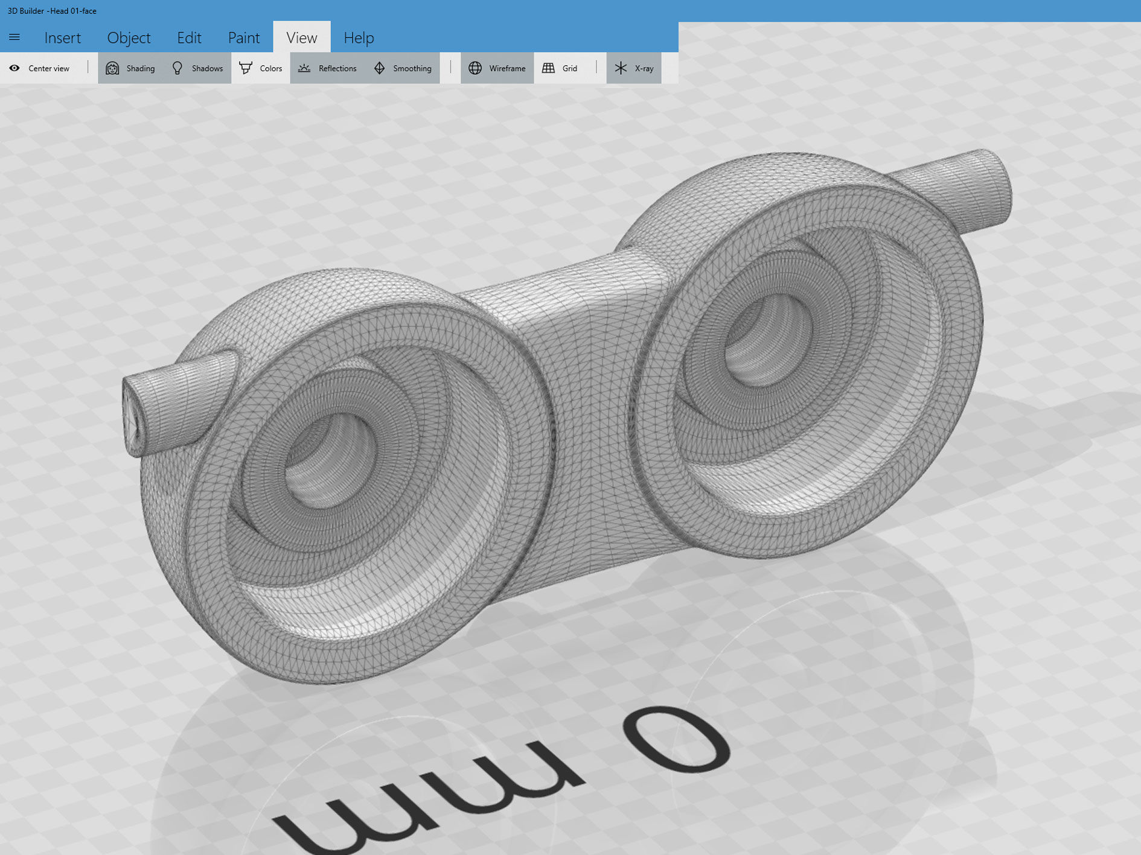Toggle the Reflections option label
1141x855 pixels.
(x=337, y=68)
